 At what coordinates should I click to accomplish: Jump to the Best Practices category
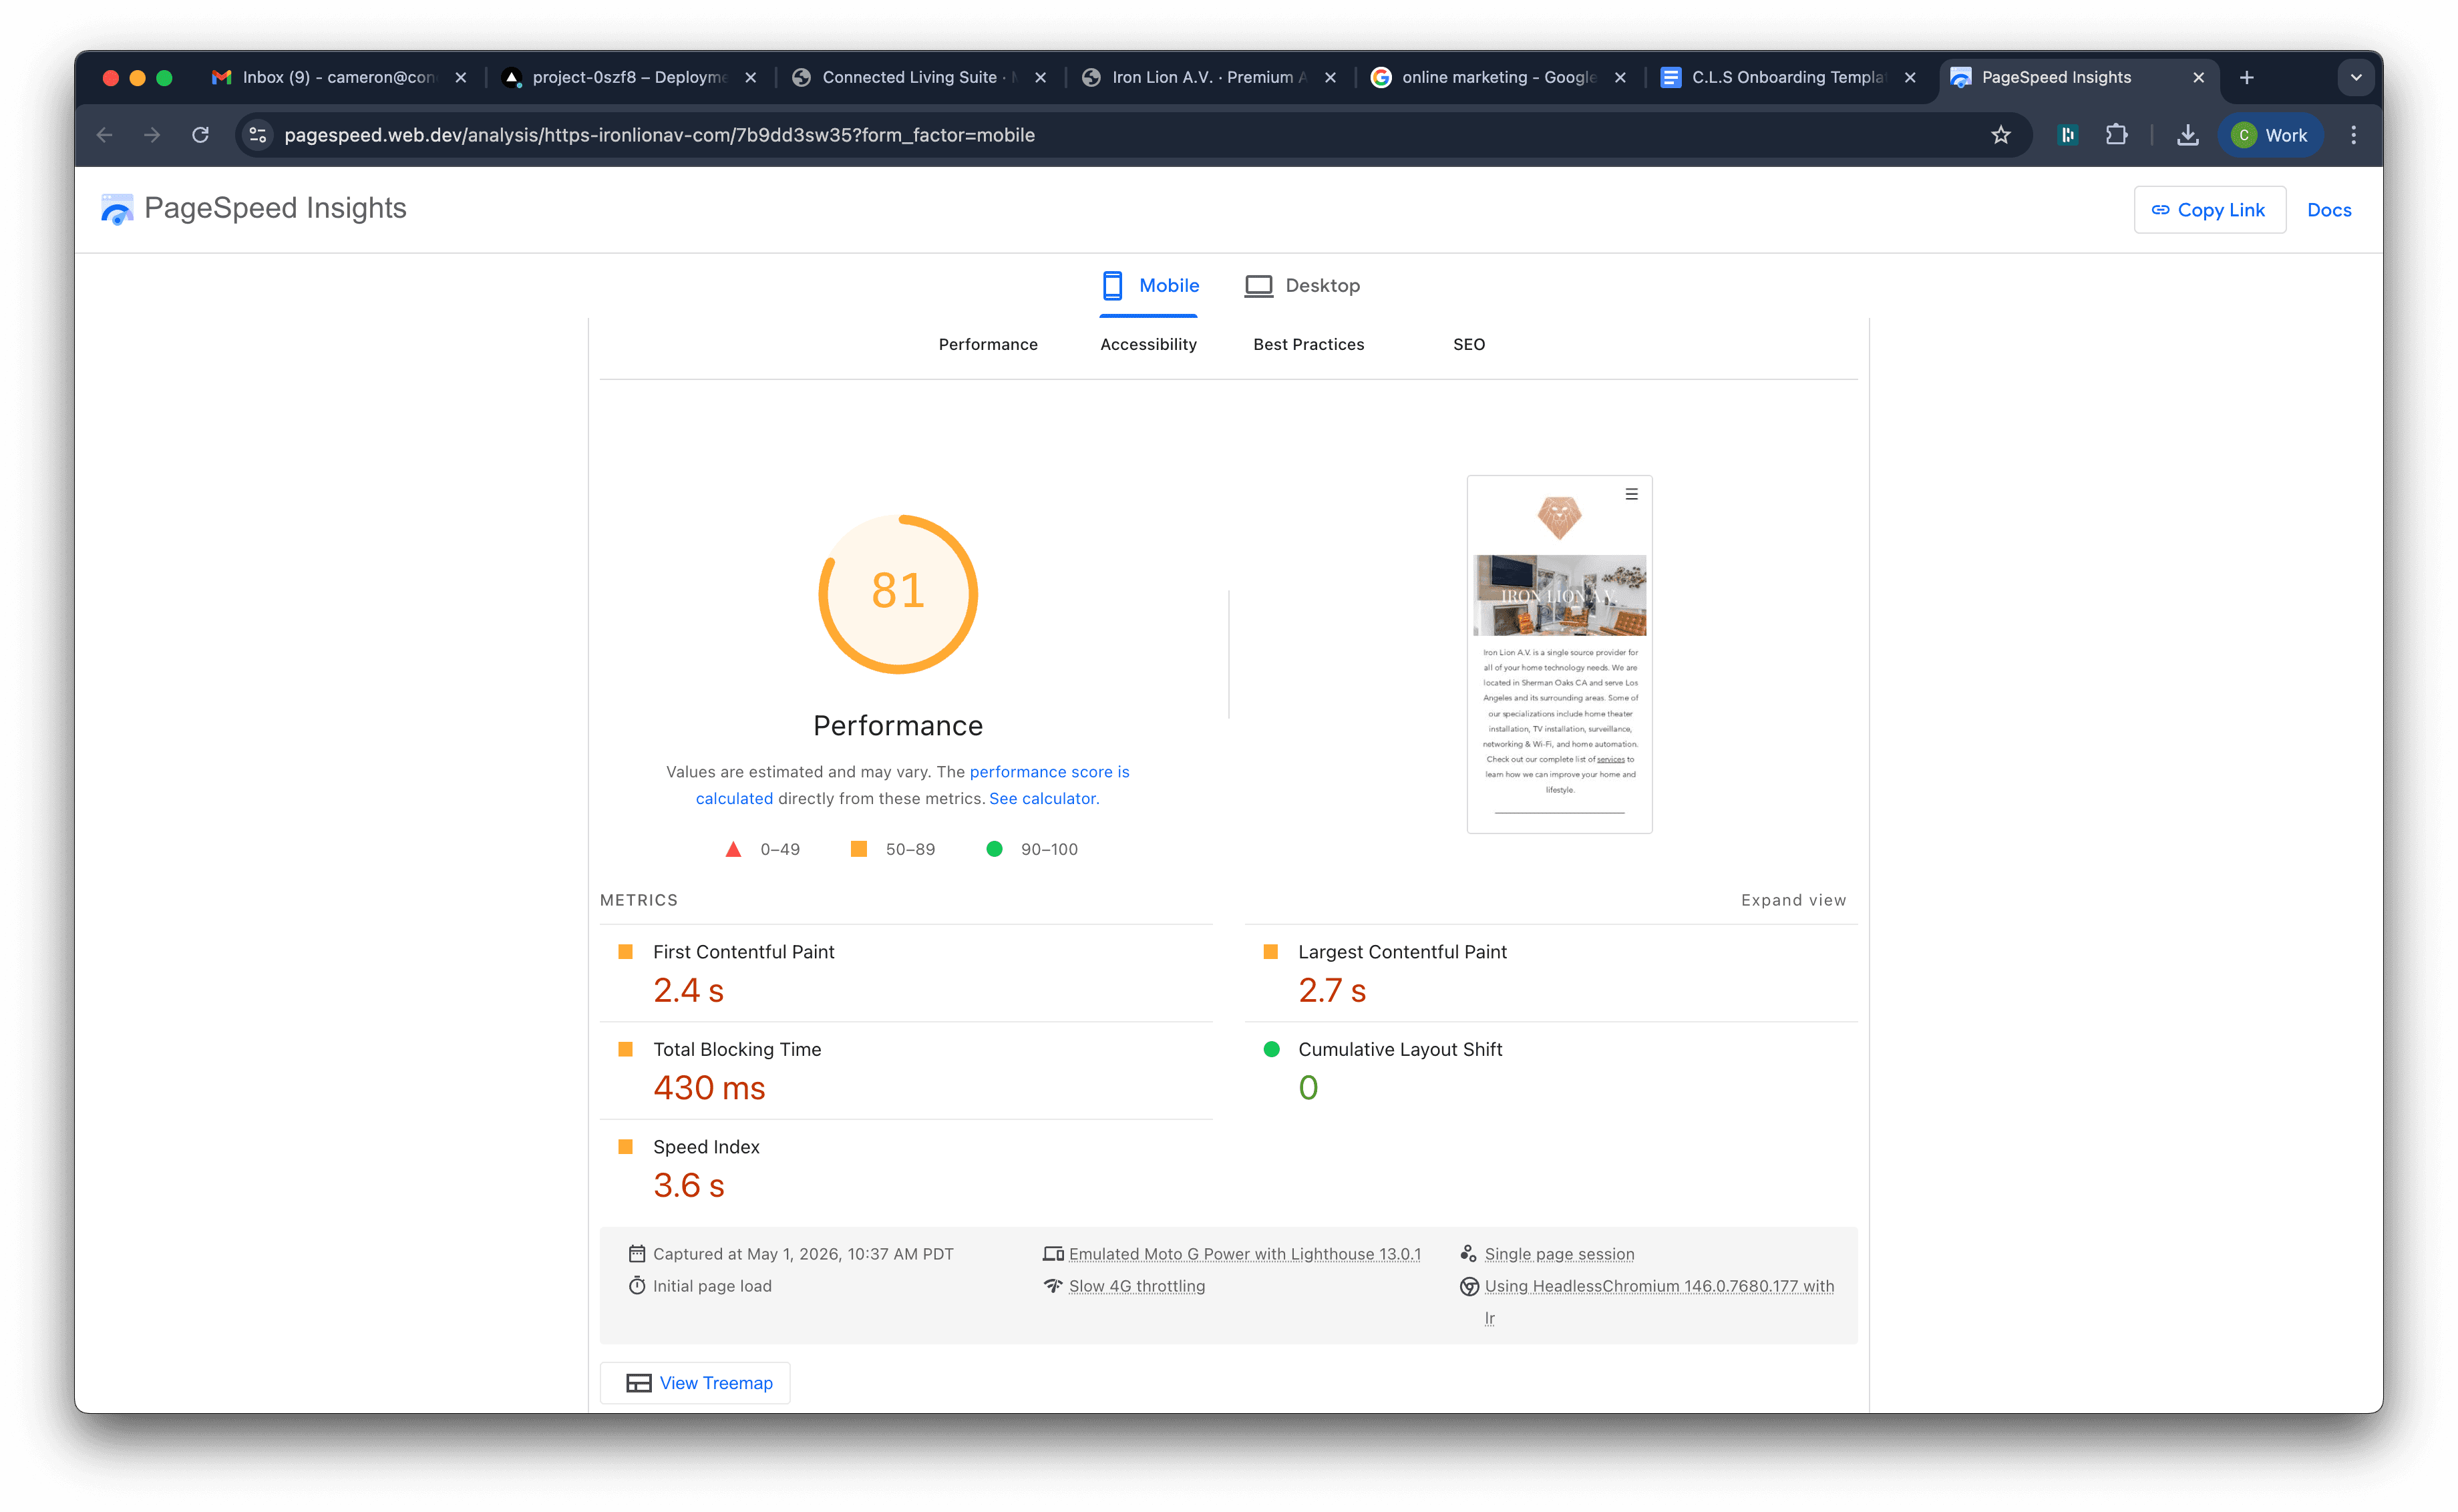pyautogui.click(x=1308, y=344)
